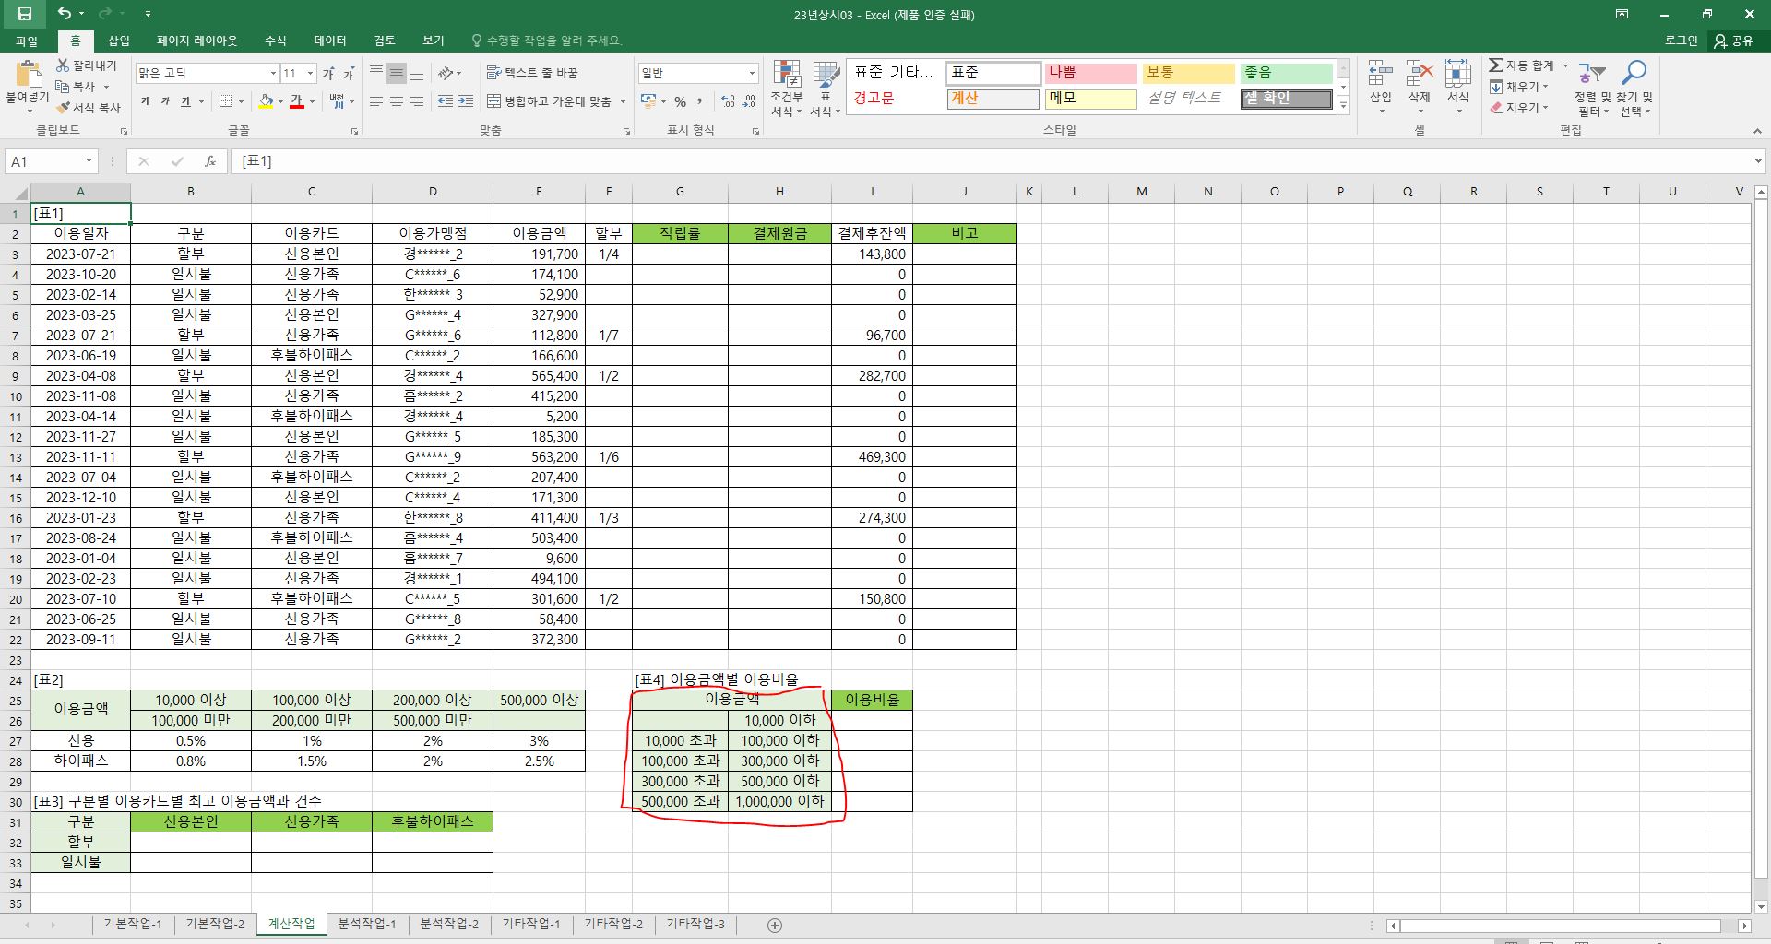Click the Delete cells (삭제) icon

point(1419,76)
